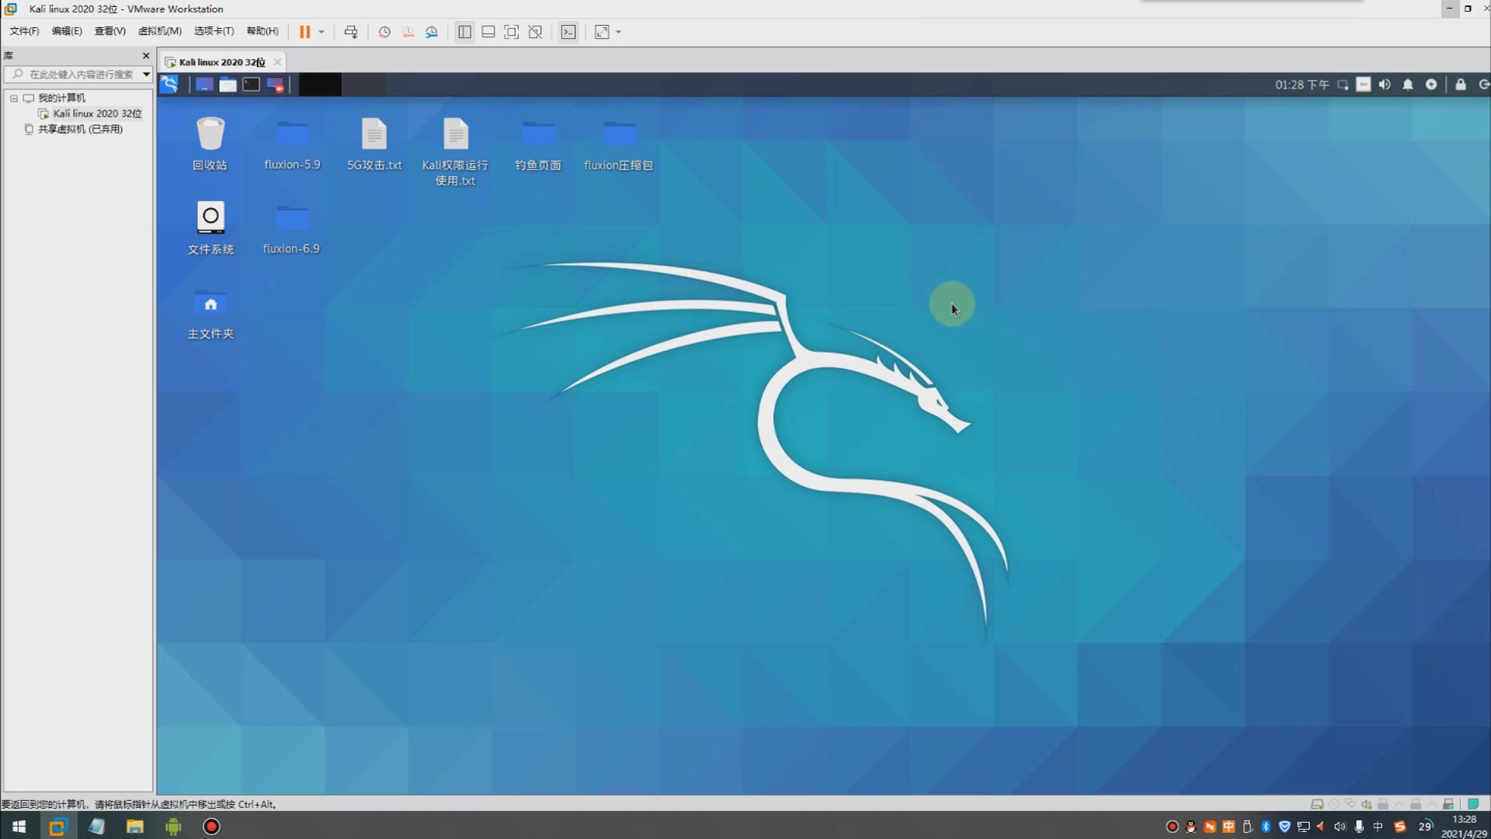
Task: Launch the terminal emulator from the Kali panel
Action: click(251, 85)
